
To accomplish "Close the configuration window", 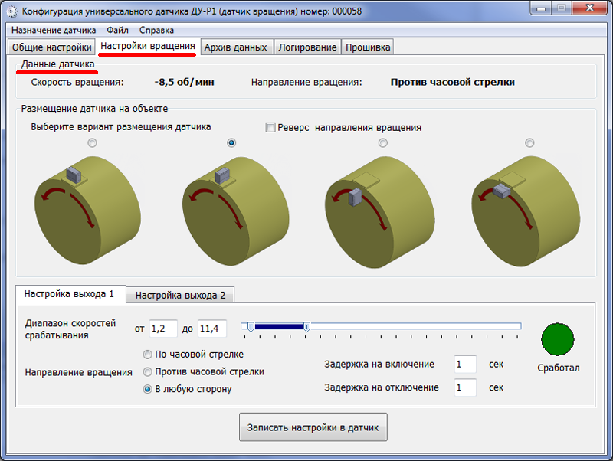I will tap(590, 8).
